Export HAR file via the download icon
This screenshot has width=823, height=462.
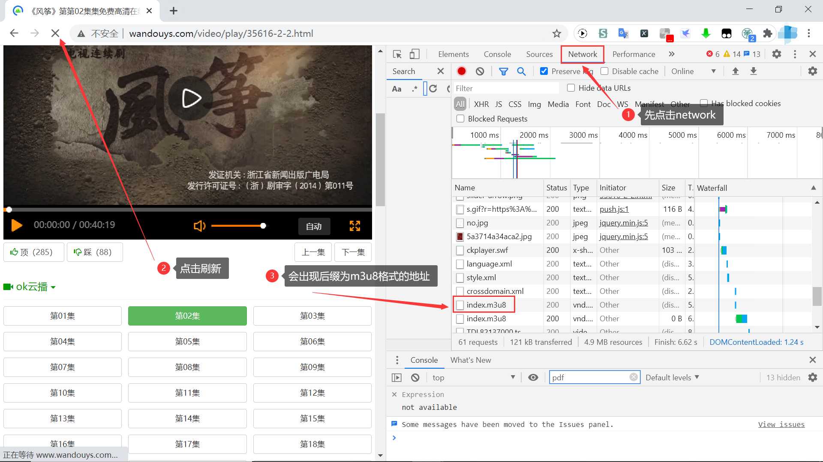[753, 71]
